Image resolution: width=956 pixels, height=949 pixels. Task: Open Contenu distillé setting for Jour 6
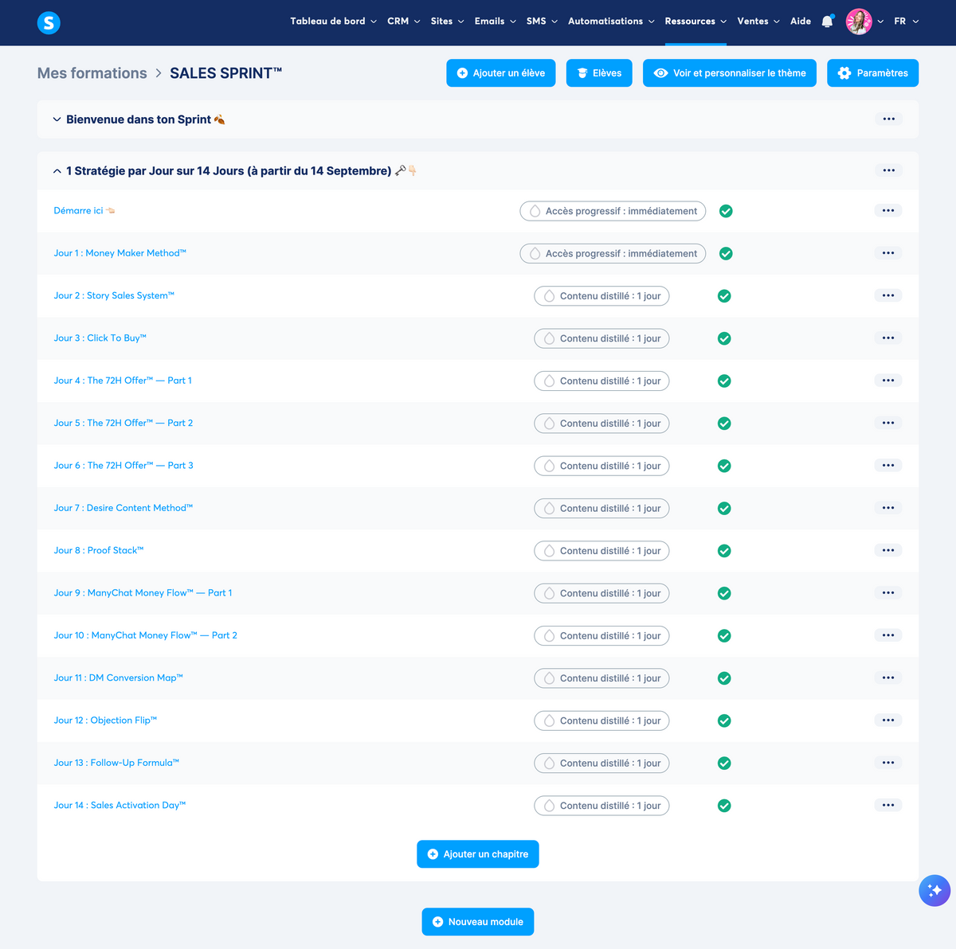[601, 466]
